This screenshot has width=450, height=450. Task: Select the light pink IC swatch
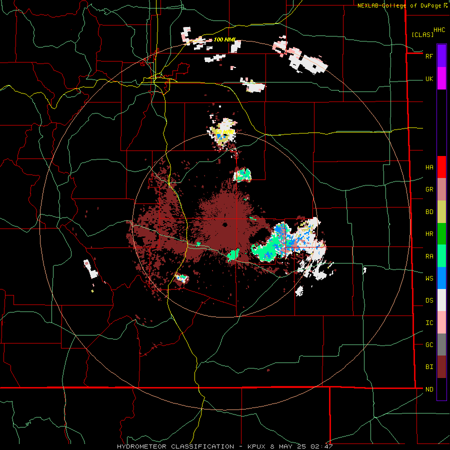[441, 322]
